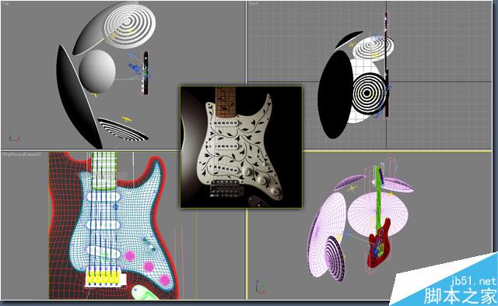
Task: Select the rendered guitar preview image
Action: click(x=241, y=147)
